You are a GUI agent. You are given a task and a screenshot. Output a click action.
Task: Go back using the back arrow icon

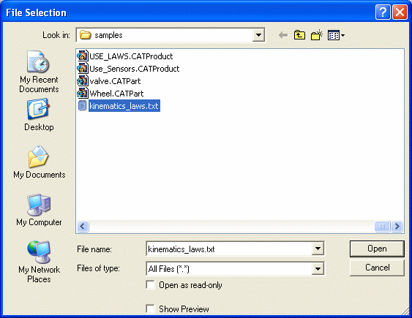[x=283, y=35]
